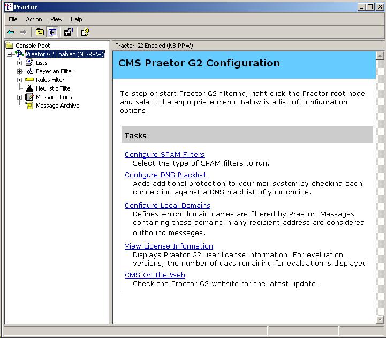Select the Heuristic Filter tree label

click(x=54, y=88)
